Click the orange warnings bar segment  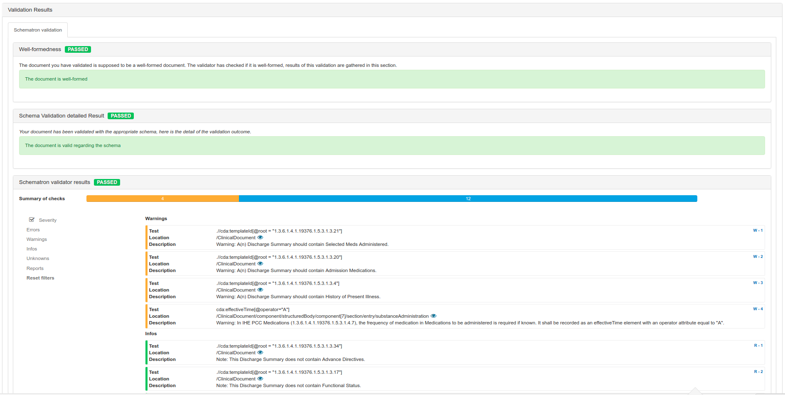point(162,199)
